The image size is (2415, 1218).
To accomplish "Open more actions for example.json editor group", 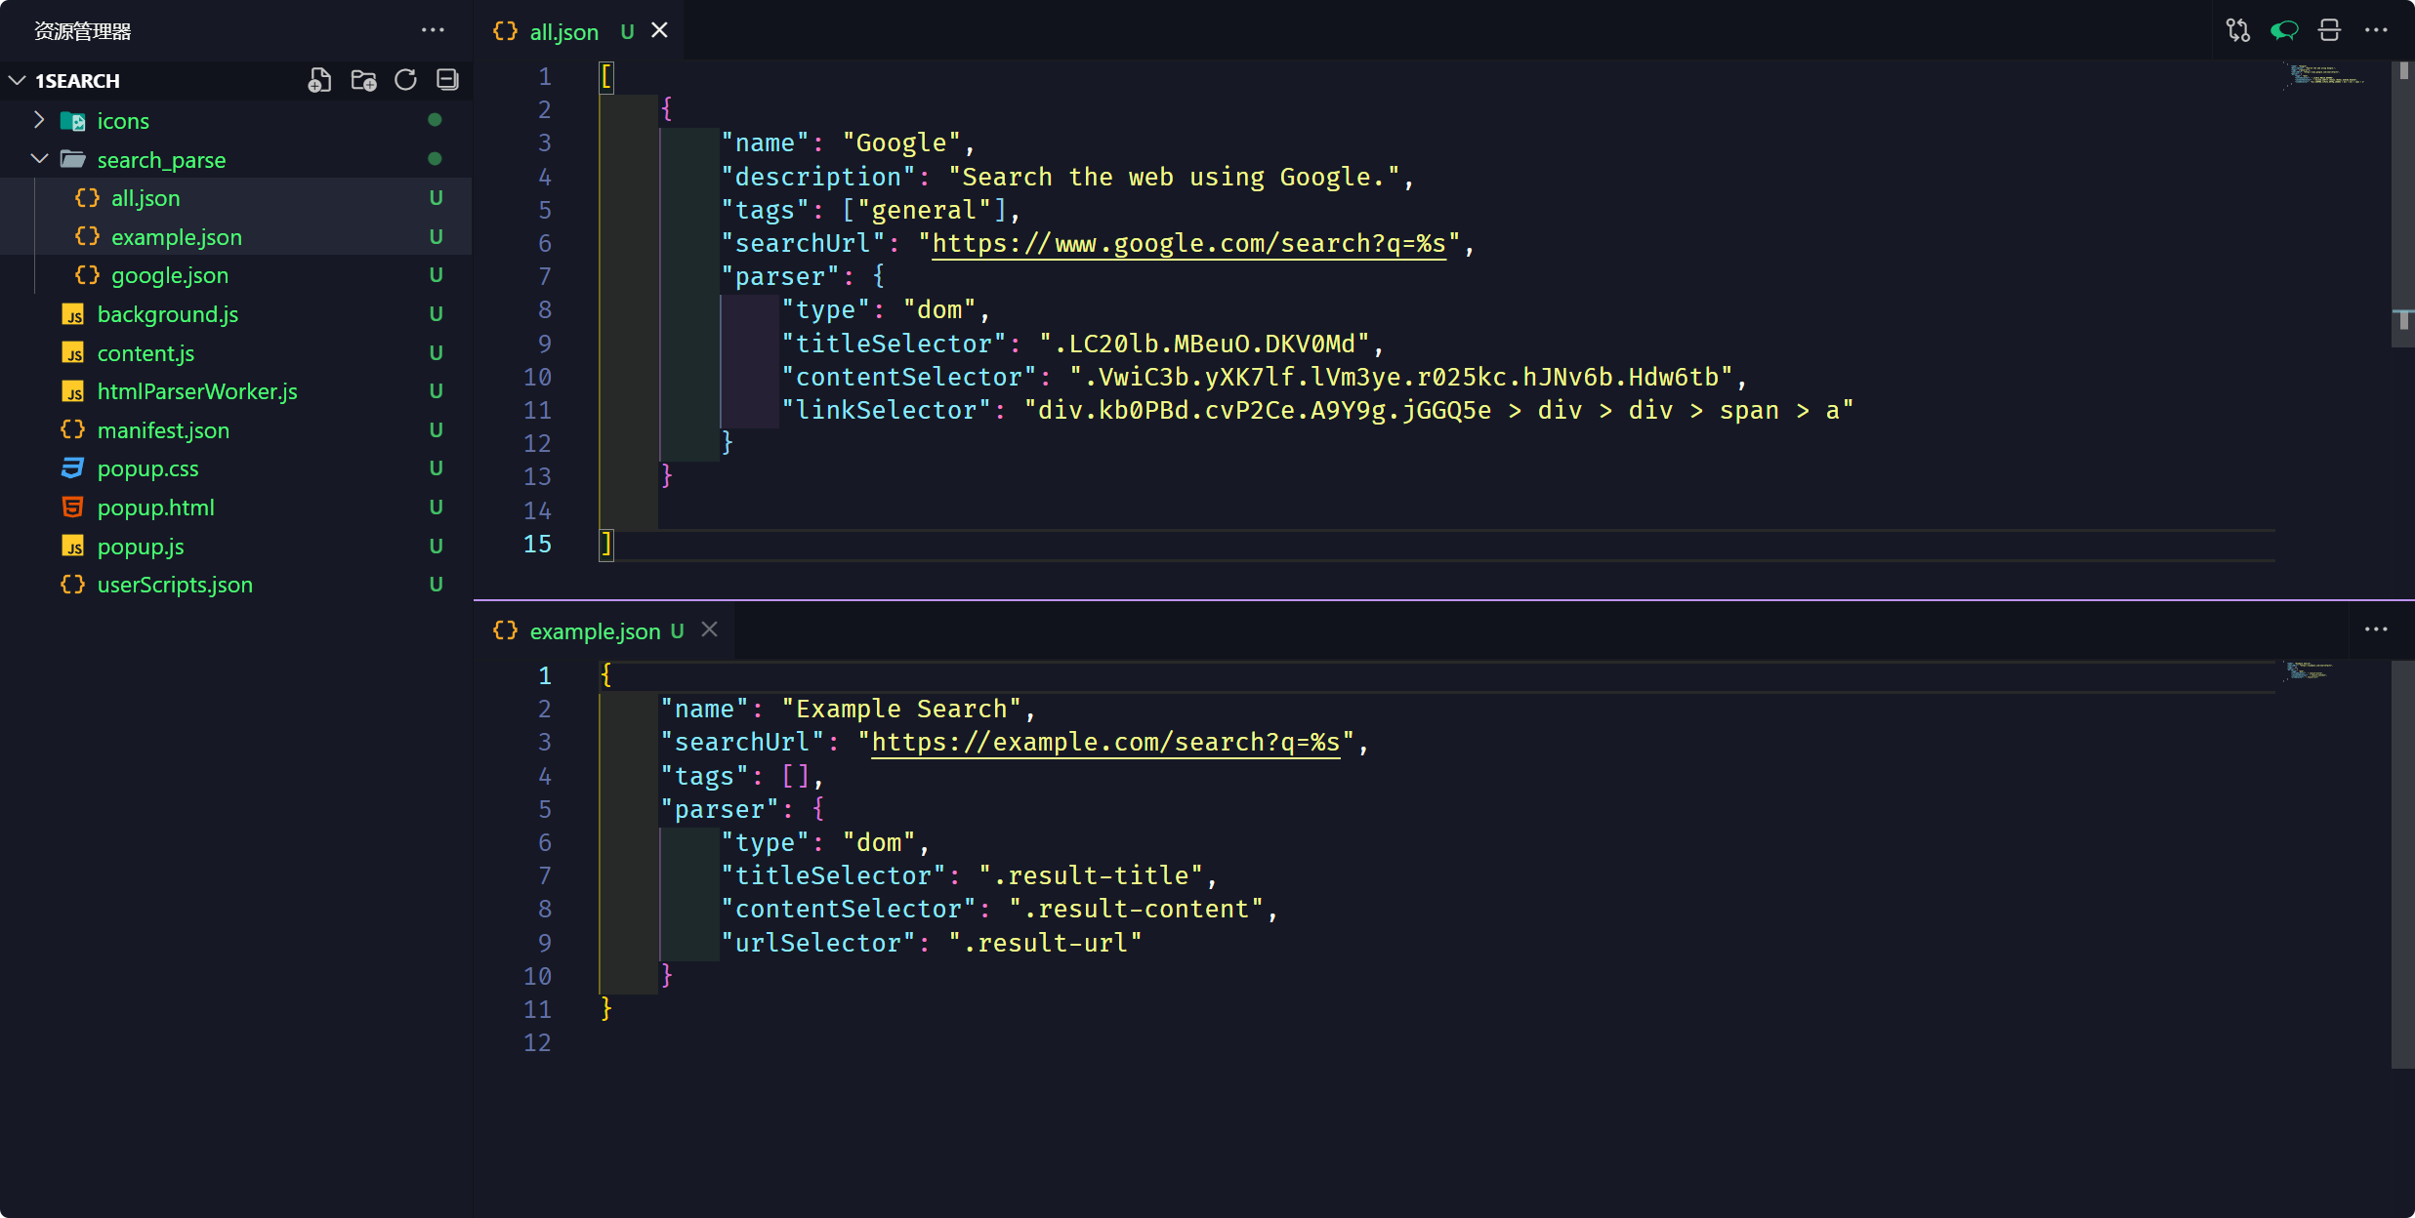I will 2376,629.
